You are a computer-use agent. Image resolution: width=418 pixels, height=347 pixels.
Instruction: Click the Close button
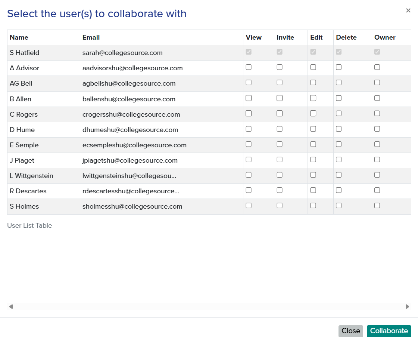[350, 331]
